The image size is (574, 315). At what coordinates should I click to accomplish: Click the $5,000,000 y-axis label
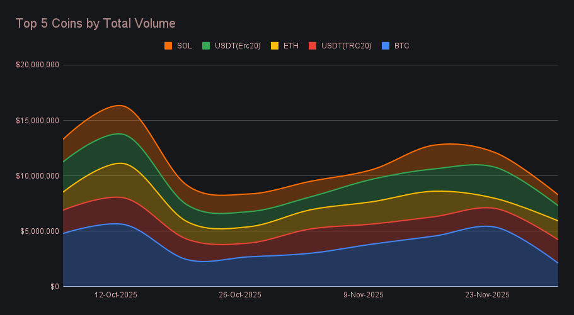click(x=39, y=231)
